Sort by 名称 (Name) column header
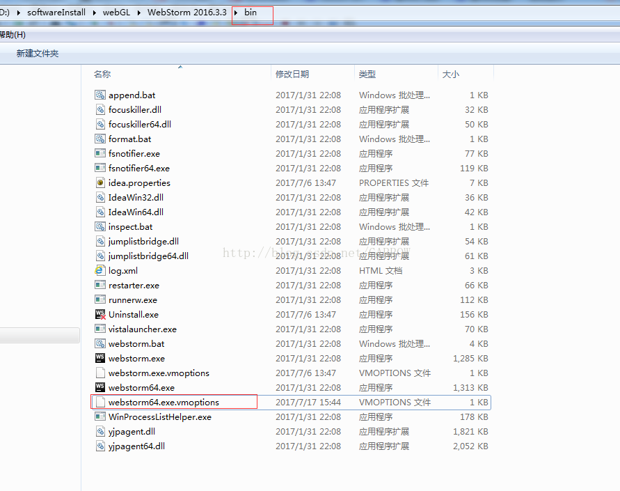 tap(102, 74)
